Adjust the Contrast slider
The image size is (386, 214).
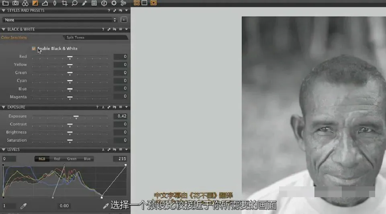[70, 125]
